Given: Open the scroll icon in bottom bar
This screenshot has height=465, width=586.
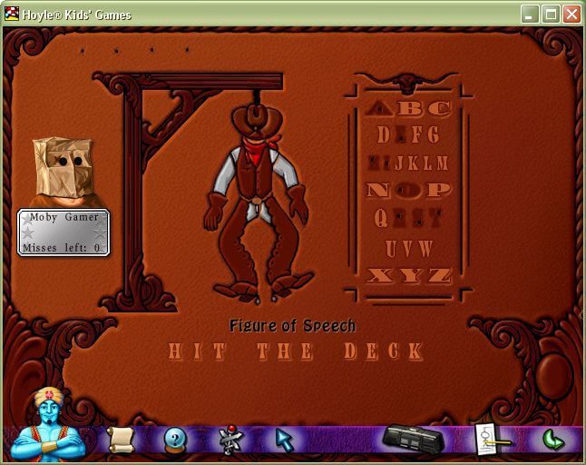Looking at the screenshot, I should (x=121, y=440).
